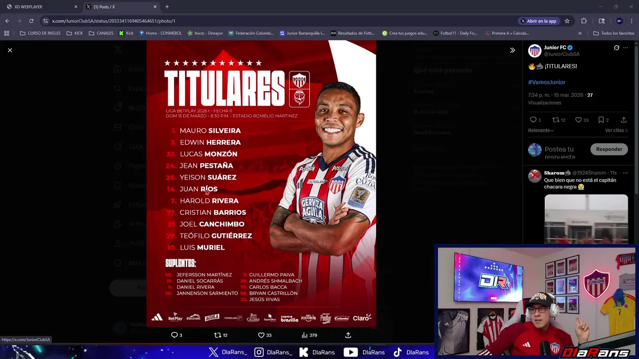View site information icon in address bar
The image size is (639, 359).
coord(45,21)
